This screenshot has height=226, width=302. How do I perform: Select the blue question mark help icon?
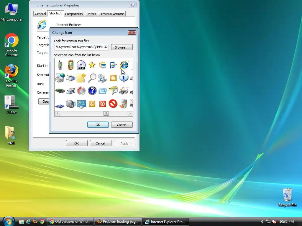point(92,91)
